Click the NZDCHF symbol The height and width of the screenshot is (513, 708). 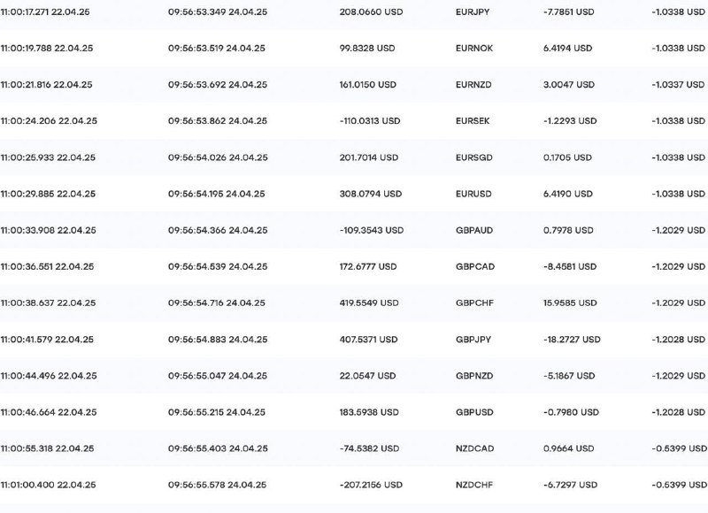(x=473, y=485)
